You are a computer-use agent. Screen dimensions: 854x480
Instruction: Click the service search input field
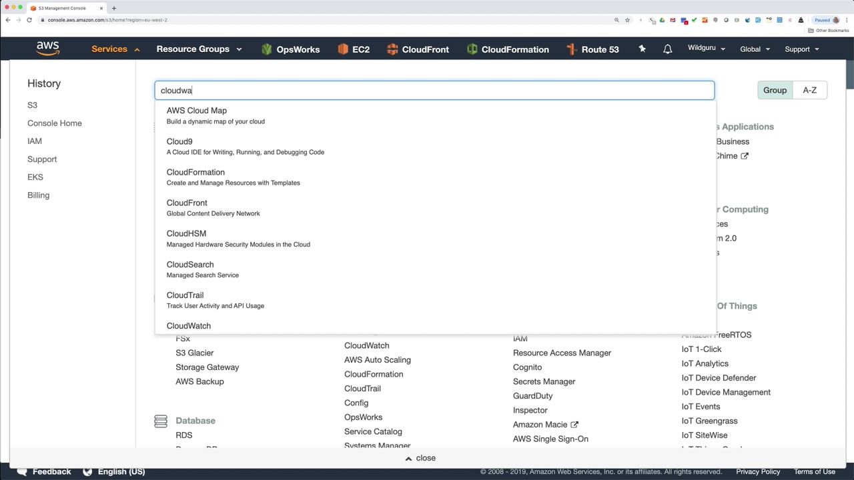click(x=434, y=90)
